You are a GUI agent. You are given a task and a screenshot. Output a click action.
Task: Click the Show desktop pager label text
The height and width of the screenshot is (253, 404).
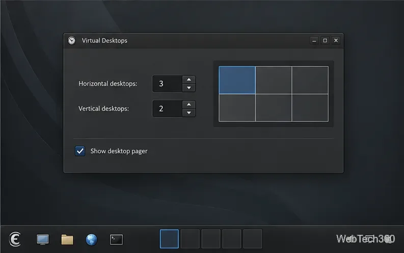point(119,151)
